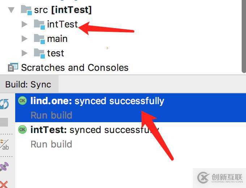Select the Build: Sync tab
The width and height of the screenshot is (246, 188).
click(x=28, y=85)
